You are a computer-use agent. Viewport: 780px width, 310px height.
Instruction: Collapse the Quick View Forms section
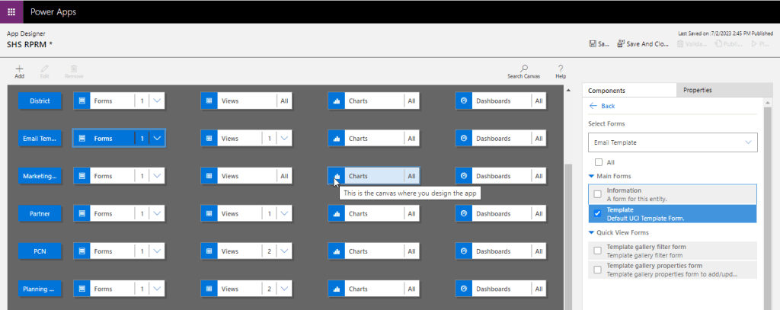pos(593,232)
